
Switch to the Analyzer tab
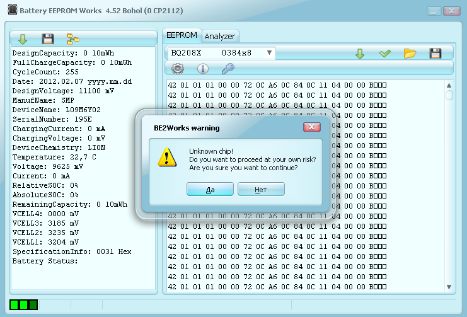[x=219, y=37]
